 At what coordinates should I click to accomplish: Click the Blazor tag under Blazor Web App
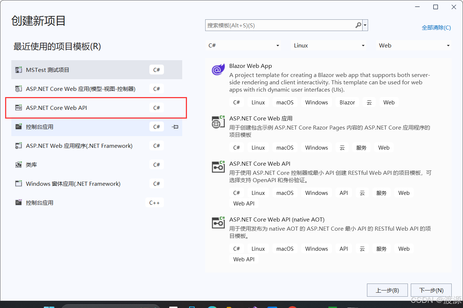tap(347, 103)
